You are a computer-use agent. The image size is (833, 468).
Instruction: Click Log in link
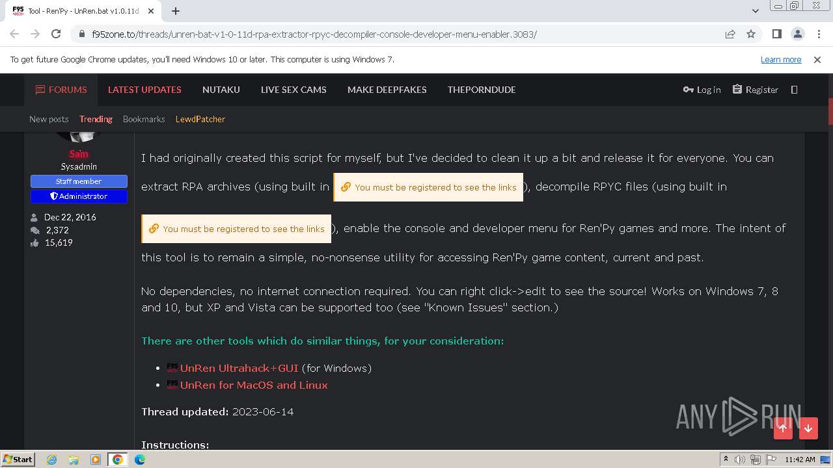pyautogui.click(x=702, y=90)
